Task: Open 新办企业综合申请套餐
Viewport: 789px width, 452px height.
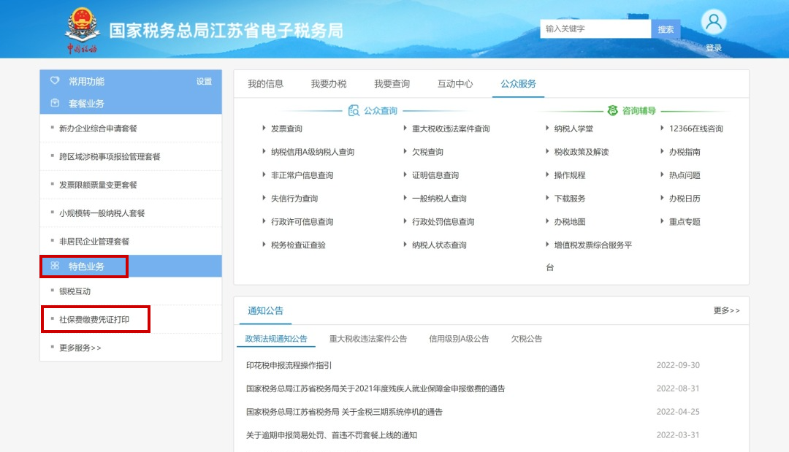Action: pos(98,129)
